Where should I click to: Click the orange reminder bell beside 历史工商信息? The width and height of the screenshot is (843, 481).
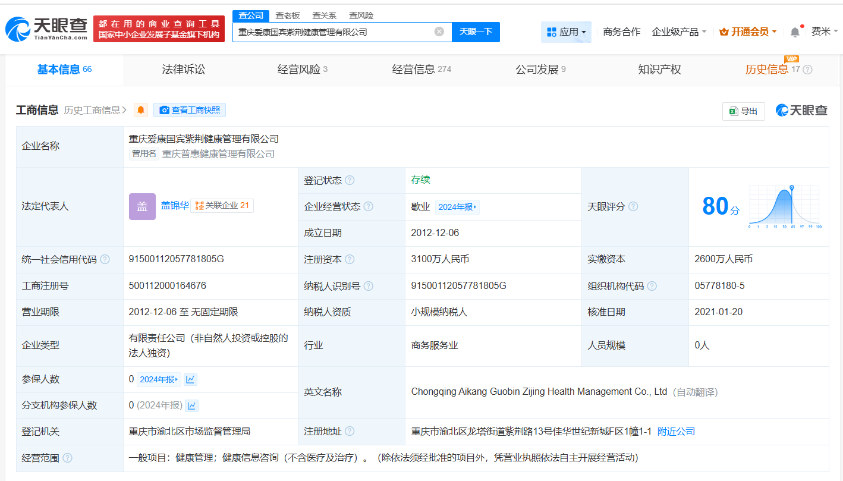coord(140,110)
